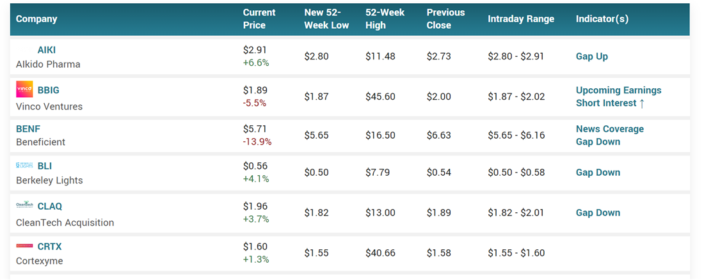Click the Short Interest indicator link
The width and height of the screenshot is (704, 280).
[x=611, y=103]
